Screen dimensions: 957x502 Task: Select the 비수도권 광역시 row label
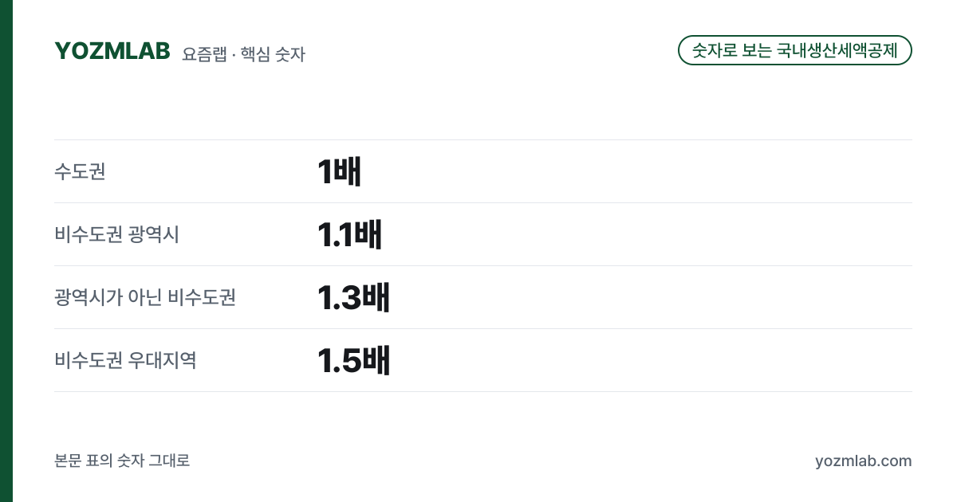click(116, 234)
